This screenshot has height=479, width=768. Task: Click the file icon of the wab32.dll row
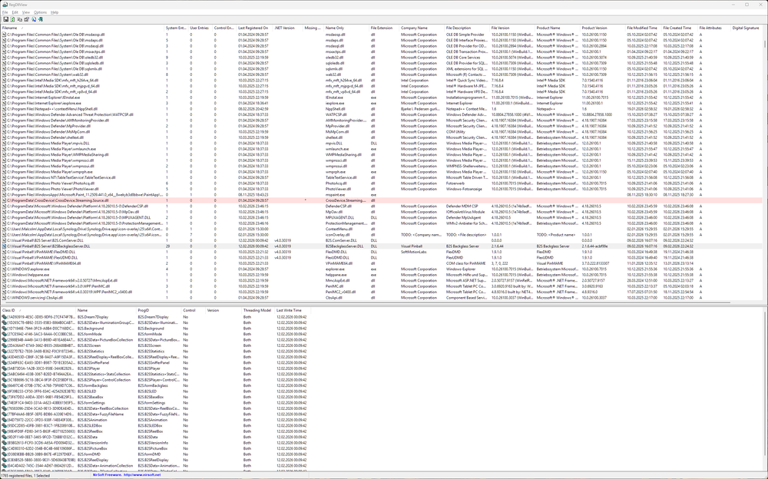tap(4, 74)
